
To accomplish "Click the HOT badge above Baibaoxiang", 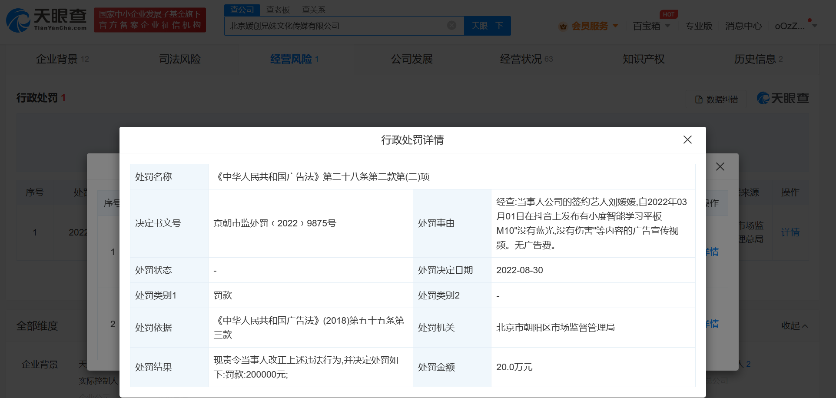I will point(668,14).
